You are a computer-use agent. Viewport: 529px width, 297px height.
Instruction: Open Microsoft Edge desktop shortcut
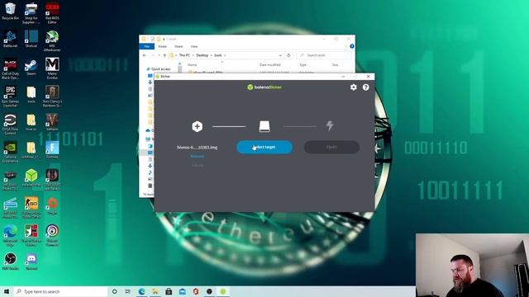(10, 236)
